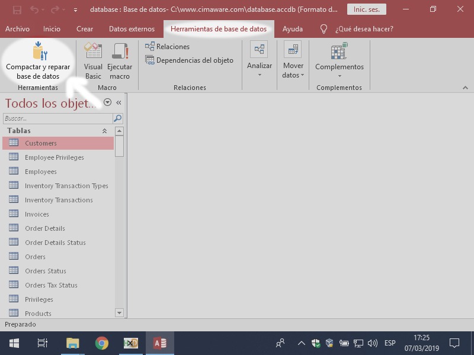Open the Todos los objetos filter dropdown

coord(107,102)
